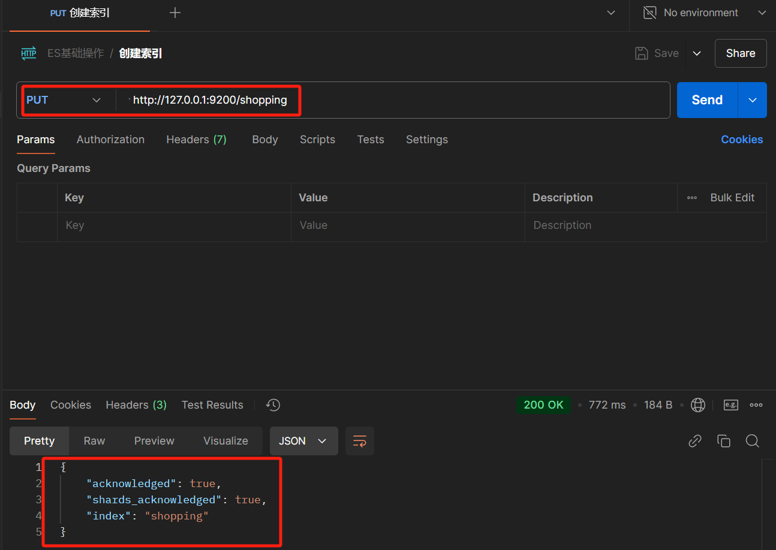Open the Settings tab
The width and height of the screenshot is (776, 550).
[427, 140]
